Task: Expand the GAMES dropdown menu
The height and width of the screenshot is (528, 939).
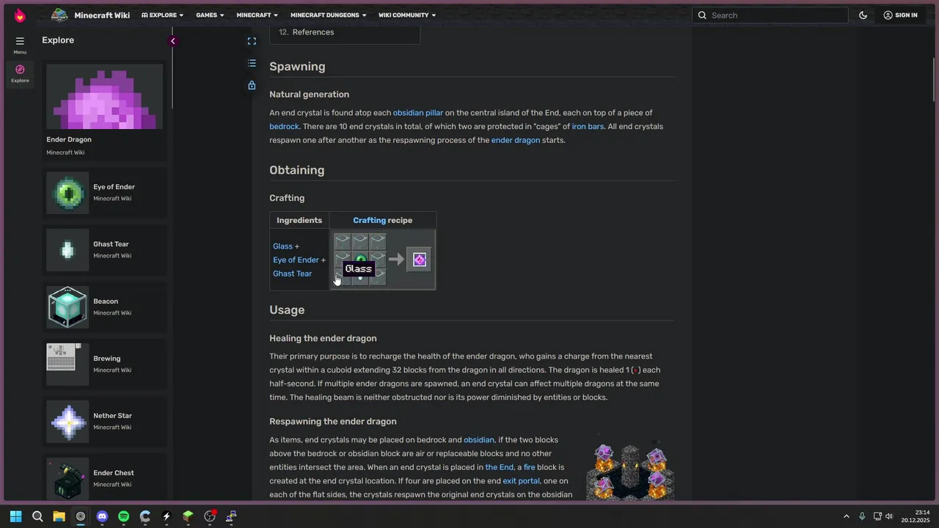Action: coord(210,15)
